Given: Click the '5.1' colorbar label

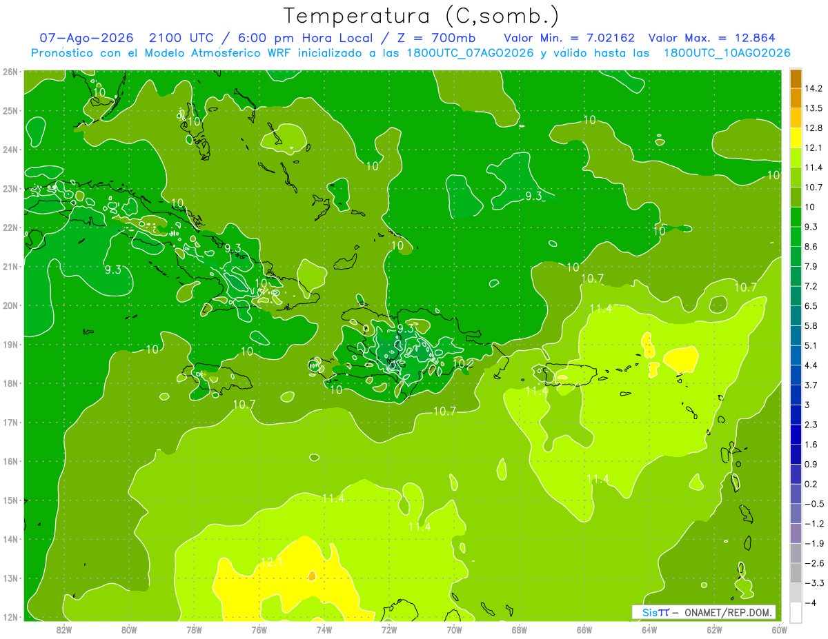Looking at the screenshot, I should [811, 345].
